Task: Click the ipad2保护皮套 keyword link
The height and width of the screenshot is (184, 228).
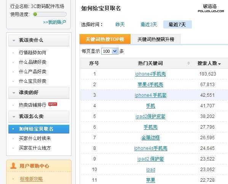Action: point(150,116)
